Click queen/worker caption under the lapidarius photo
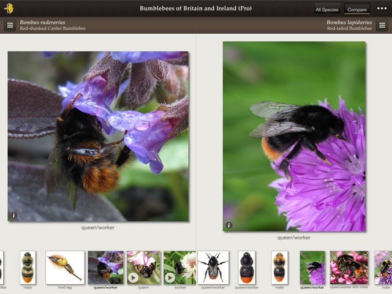 (294, 238)
